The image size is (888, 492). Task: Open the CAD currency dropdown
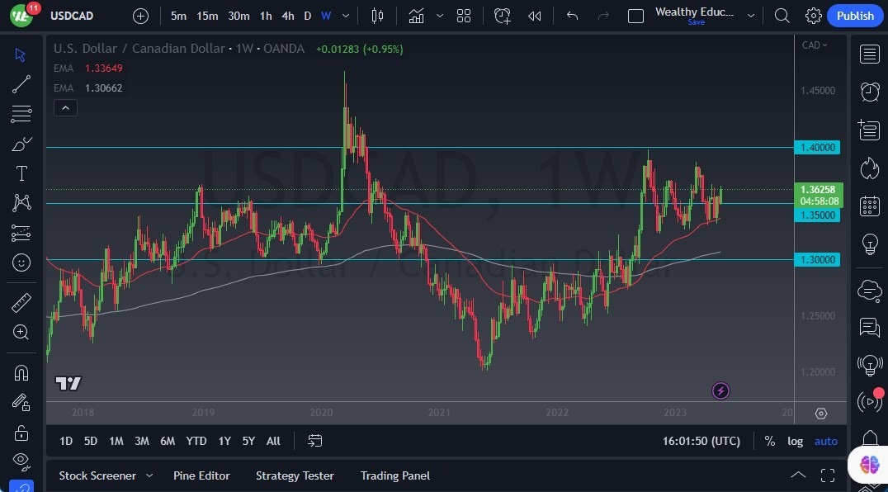[816, 45]
